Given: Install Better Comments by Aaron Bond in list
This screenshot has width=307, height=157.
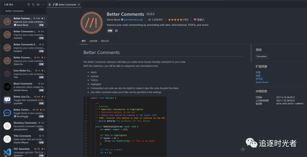Looking at the screenshot, I should tap(41, 25).
